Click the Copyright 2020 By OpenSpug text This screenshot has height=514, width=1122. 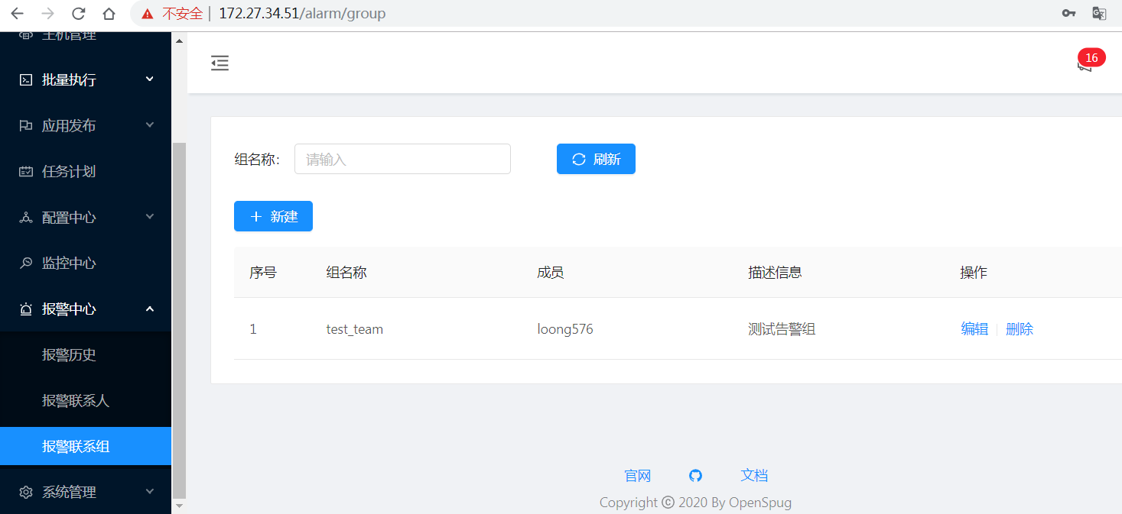[x=695, y=503]
